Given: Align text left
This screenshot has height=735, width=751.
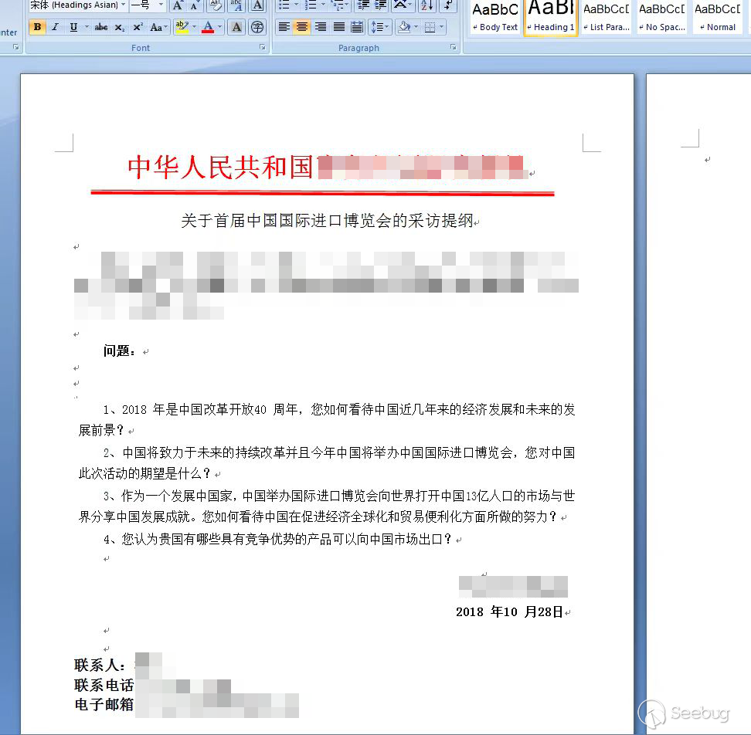Looking at the screenshot, I should pyautogui.click(x=284, y=27).
